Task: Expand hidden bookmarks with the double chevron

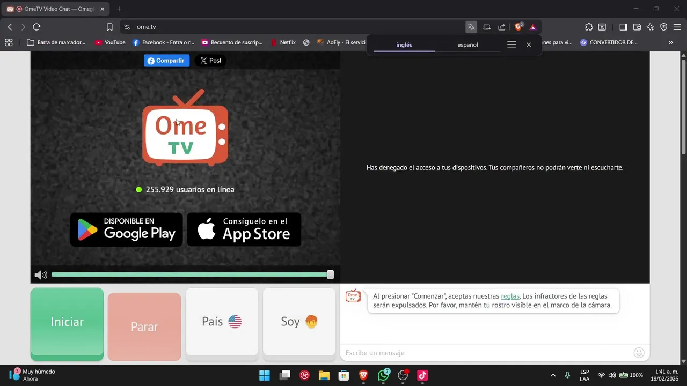Action: pos(670,42)
